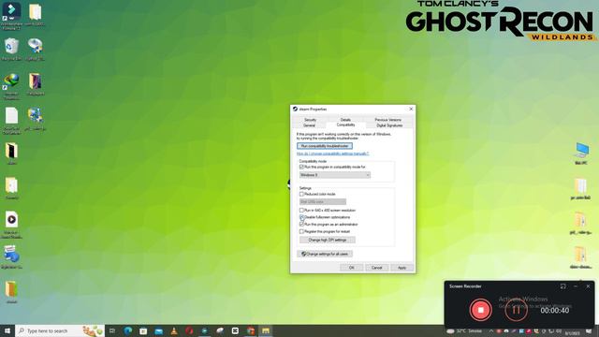The image size is (599, 337).
Task: Open the Mail app on taskbar
Action: 158,330
